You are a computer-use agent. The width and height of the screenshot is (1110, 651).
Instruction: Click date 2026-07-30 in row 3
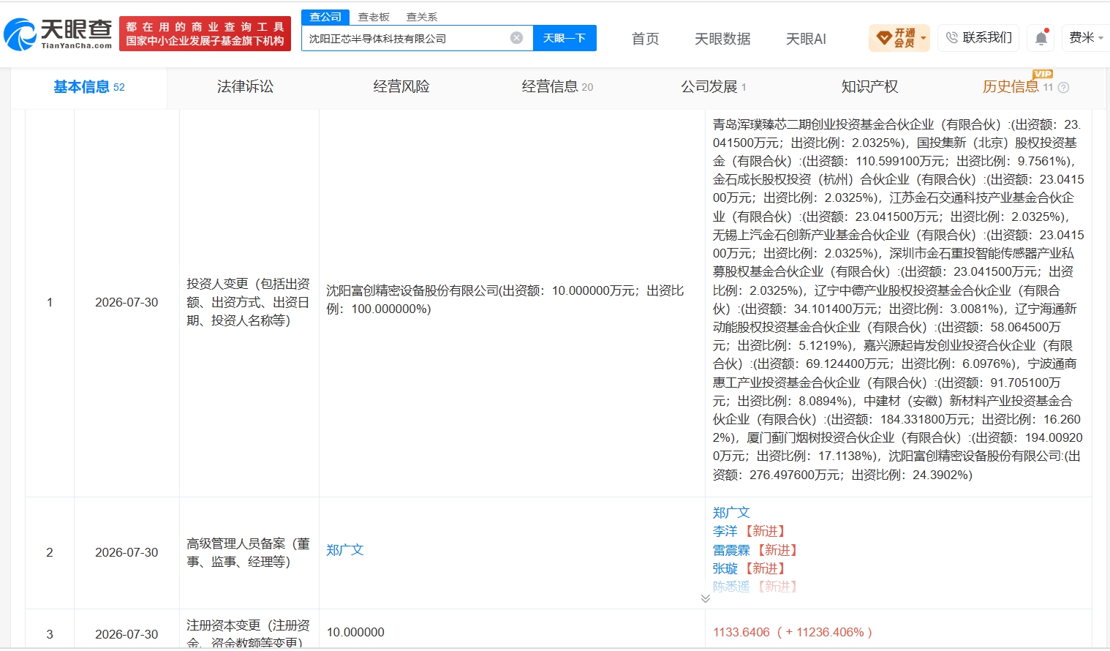[x=127, y=634]
